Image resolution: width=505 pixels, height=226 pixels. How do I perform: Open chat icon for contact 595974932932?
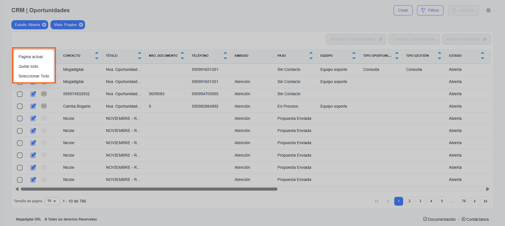pyautogui.click(x=44, y=94)
